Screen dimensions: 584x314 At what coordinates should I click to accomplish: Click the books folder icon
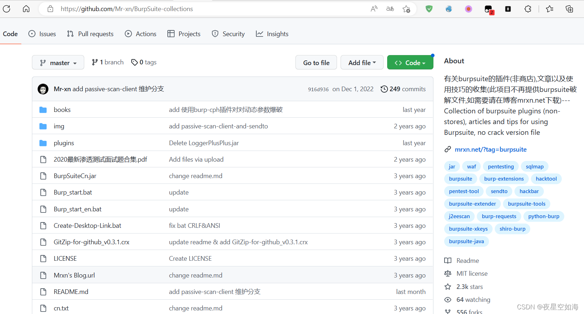point(43,110)
